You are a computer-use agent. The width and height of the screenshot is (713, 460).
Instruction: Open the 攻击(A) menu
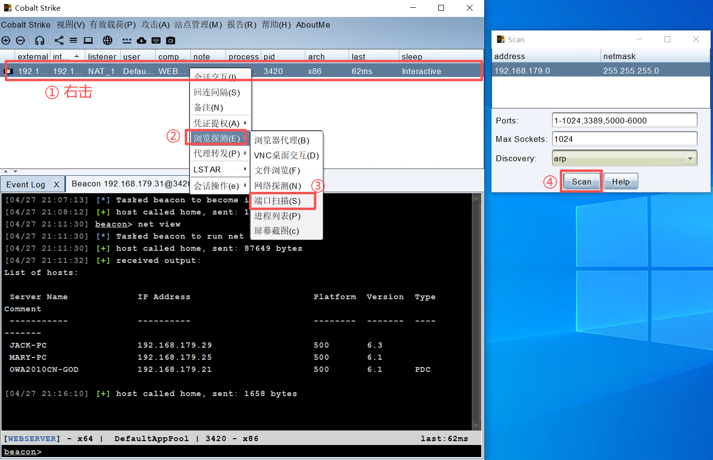(156, 25)
